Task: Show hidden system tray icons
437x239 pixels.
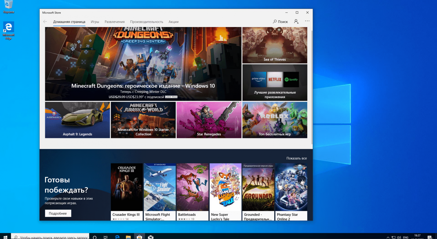Action: (x=388, y=237)
